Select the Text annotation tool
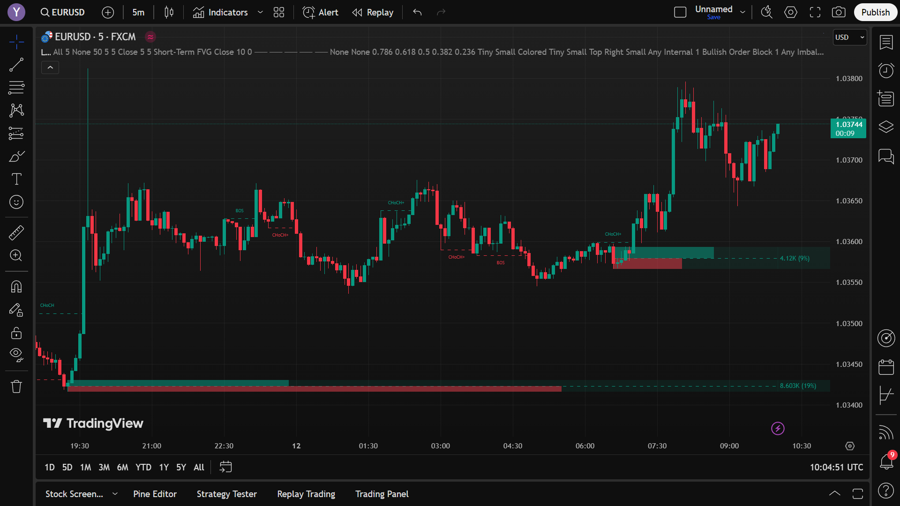900x506 pixels. [16, 179]
